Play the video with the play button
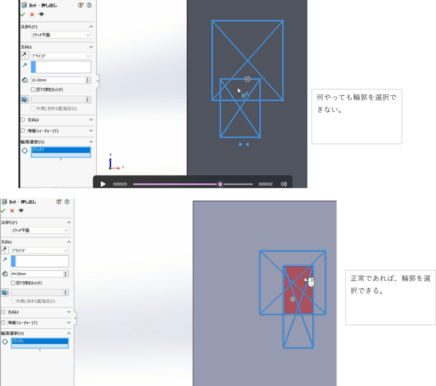436x386 pixels. (103, 184)
